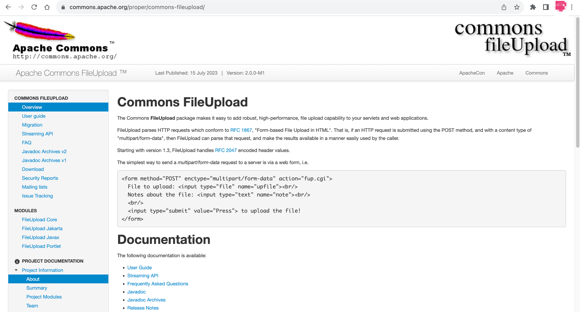Open Project Modules sidebar item
Image resolution: width=580 pixels, height=312 pixels.
[x=44, y=297]
